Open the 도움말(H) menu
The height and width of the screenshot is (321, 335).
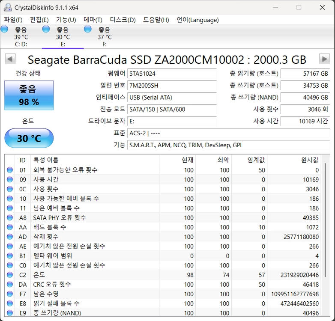156,20
